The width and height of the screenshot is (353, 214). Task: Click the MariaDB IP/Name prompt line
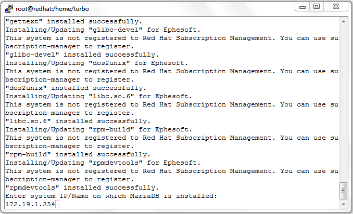(x=111, y=196)
